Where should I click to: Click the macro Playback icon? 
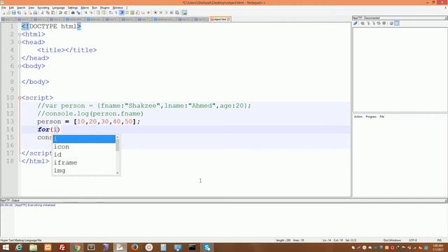(167, 13)
